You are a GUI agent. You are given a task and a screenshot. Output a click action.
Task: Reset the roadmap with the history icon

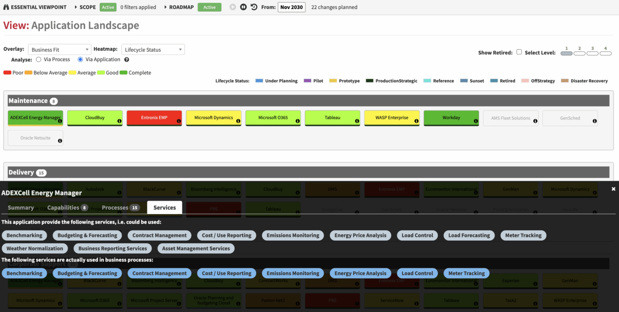[x=254, y=7]
